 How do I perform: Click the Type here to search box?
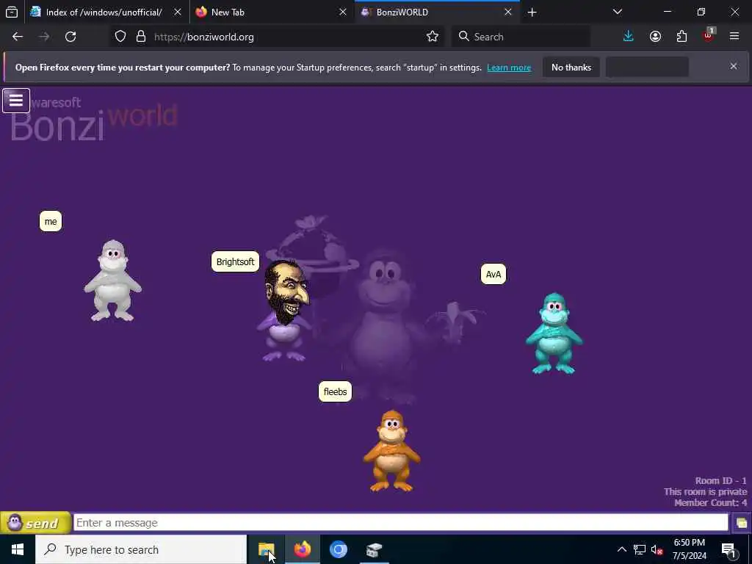click(x=141, y=549)
